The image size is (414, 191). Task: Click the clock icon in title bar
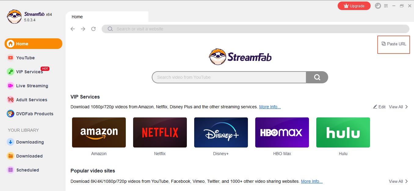(x=378, y=6)
